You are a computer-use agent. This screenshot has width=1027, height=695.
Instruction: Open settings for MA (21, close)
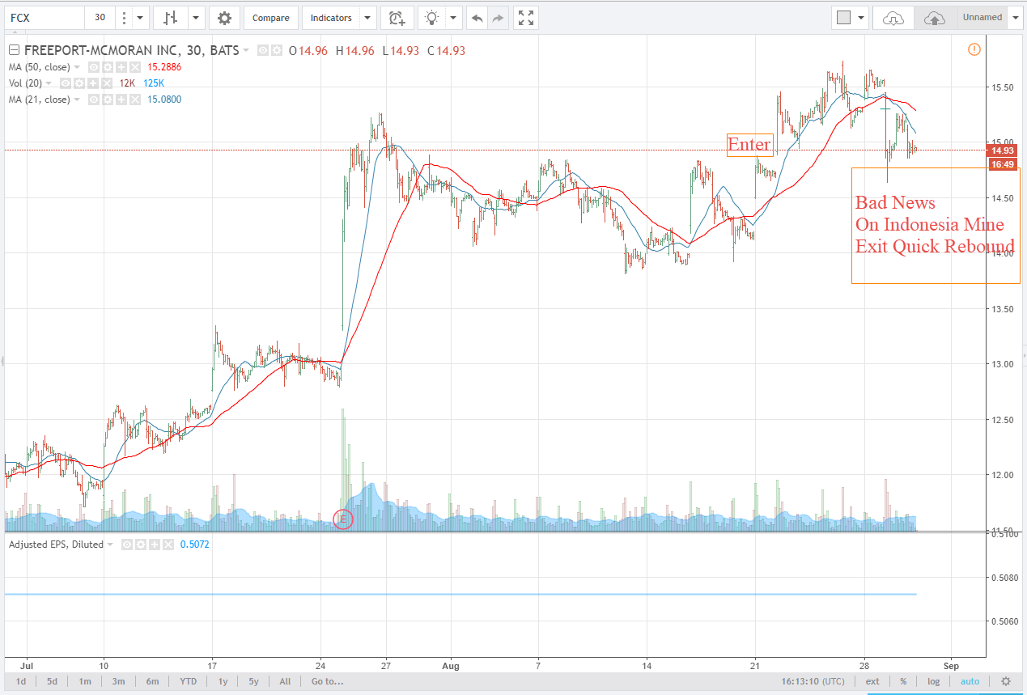click(108, 100)
